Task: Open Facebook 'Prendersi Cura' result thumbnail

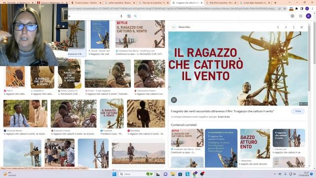Action: click(112, 113)
